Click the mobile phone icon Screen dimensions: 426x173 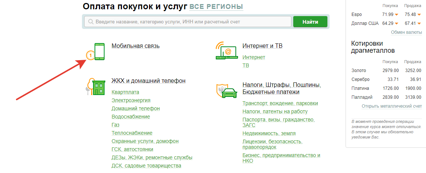point(99,51)
